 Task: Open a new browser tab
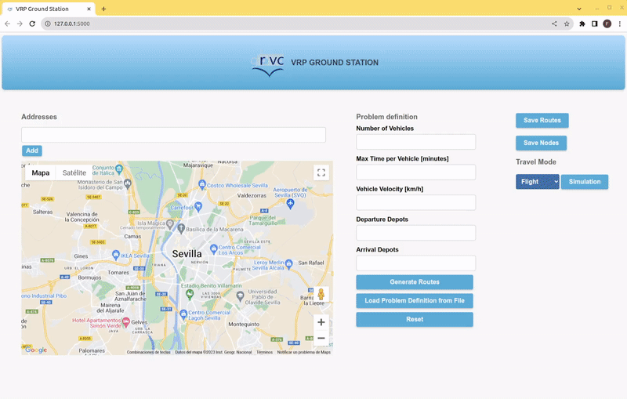pos(103,9)
